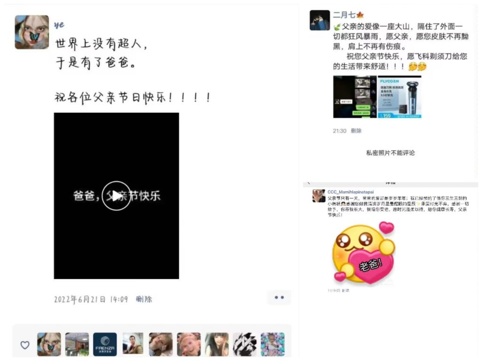The height and width of the screenshot is (361, 482).
Task: Open the CCC_Mamihlapinatapai username link
Action: coord(350,192)
